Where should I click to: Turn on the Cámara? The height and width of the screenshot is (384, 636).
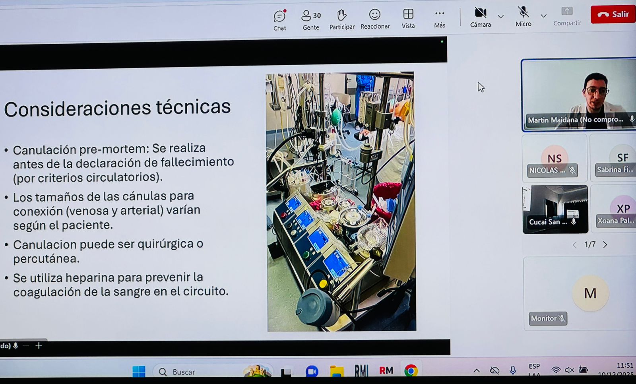point(480,17)
